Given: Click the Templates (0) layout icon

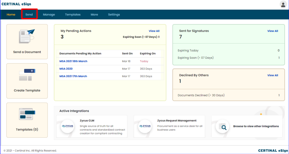Looking at the screenshot, I should point(27,114).
